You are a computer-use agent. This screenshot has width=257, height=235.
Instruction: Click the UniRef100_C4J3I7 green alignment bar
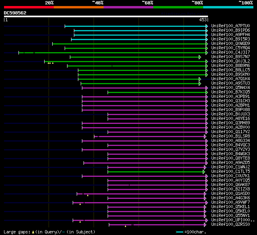pyautogui.click(x=112, y=53)
